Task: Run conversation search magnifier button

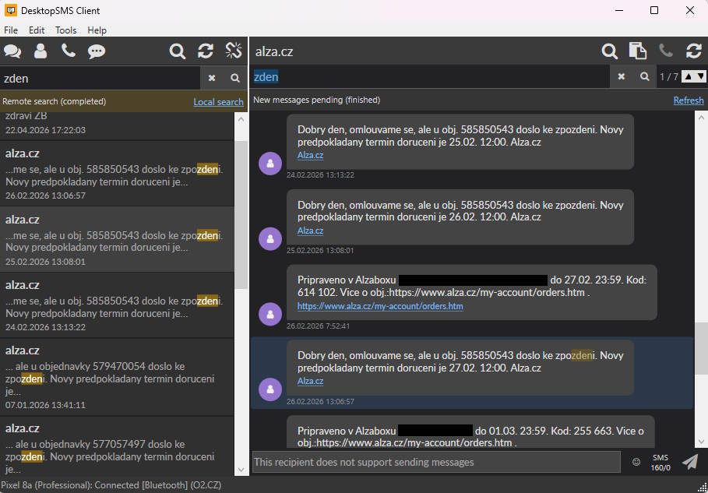Action: coord(645,77)
